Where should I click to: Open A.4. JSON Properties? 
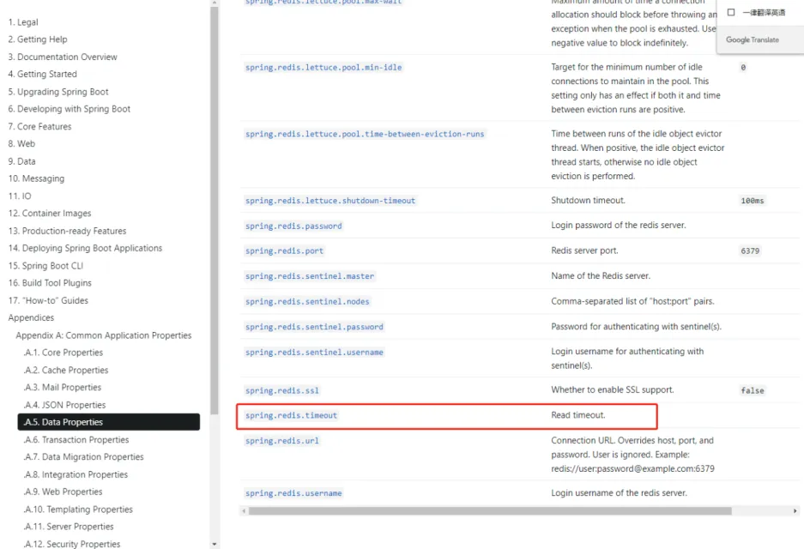(64, 405)
